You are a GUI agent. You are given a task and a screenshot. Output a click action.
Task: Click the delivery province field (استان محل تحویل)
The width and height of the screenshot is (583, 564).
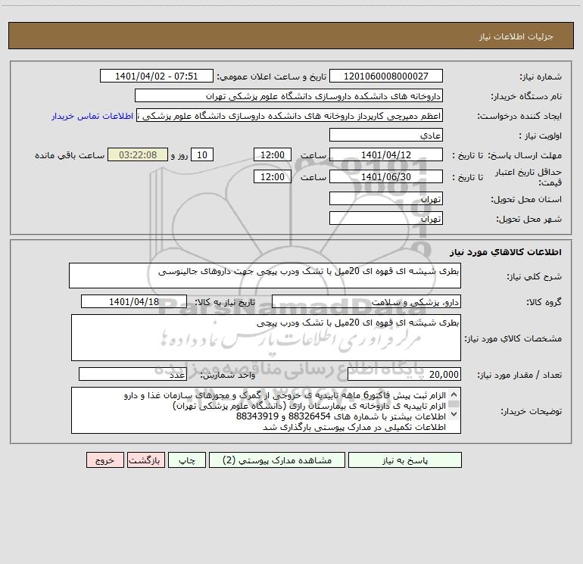(386, 198)
